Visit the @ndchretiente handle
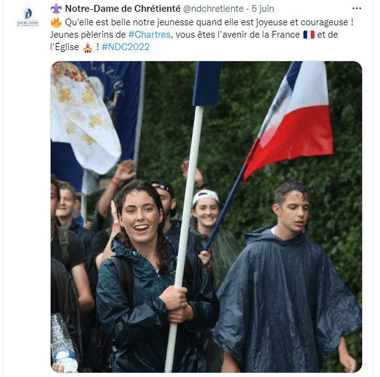The image size is (380, 377). click(x=213, y=9)
